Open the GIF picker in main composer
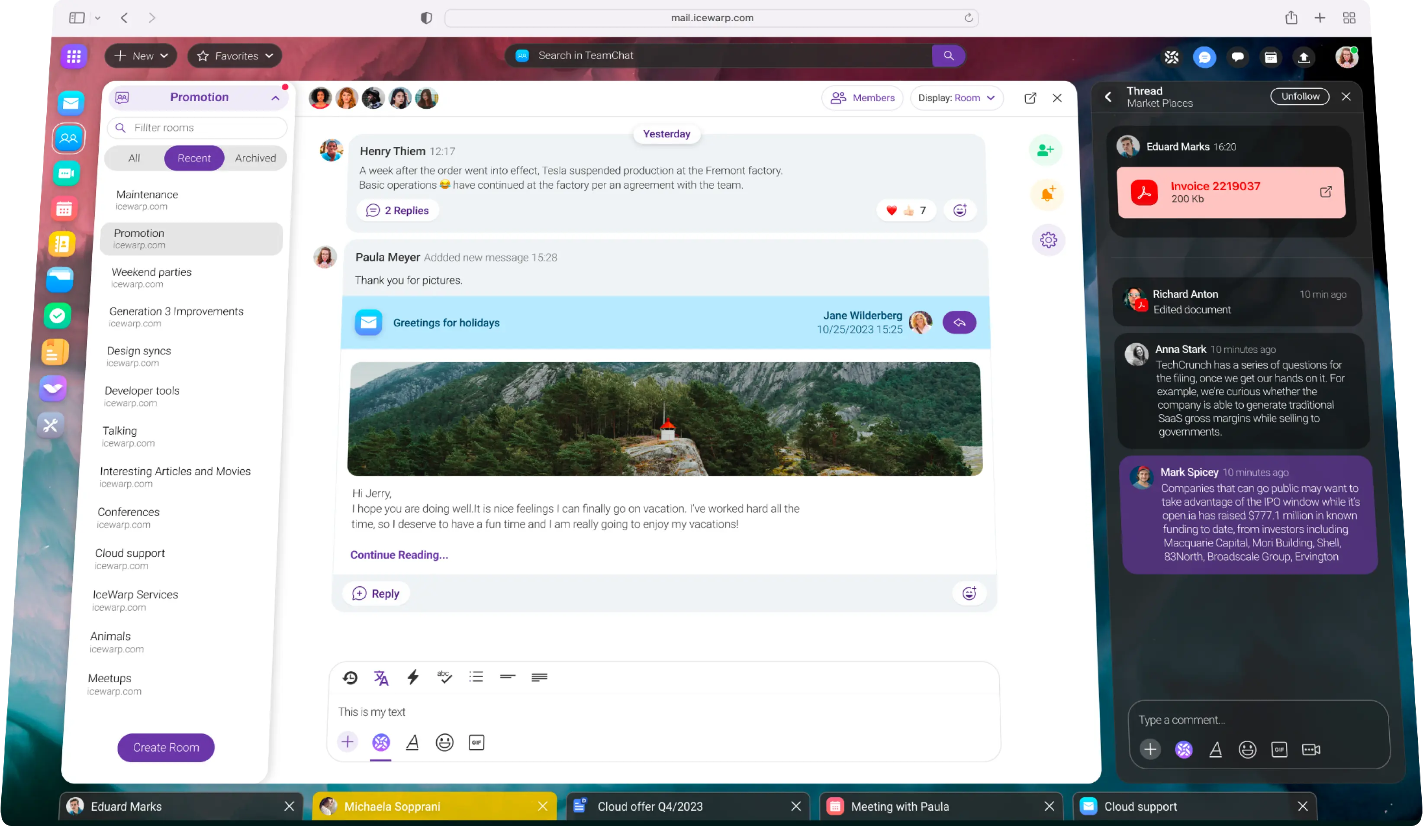This screenshot has height=826, width=1423. (x=476, y=742)
